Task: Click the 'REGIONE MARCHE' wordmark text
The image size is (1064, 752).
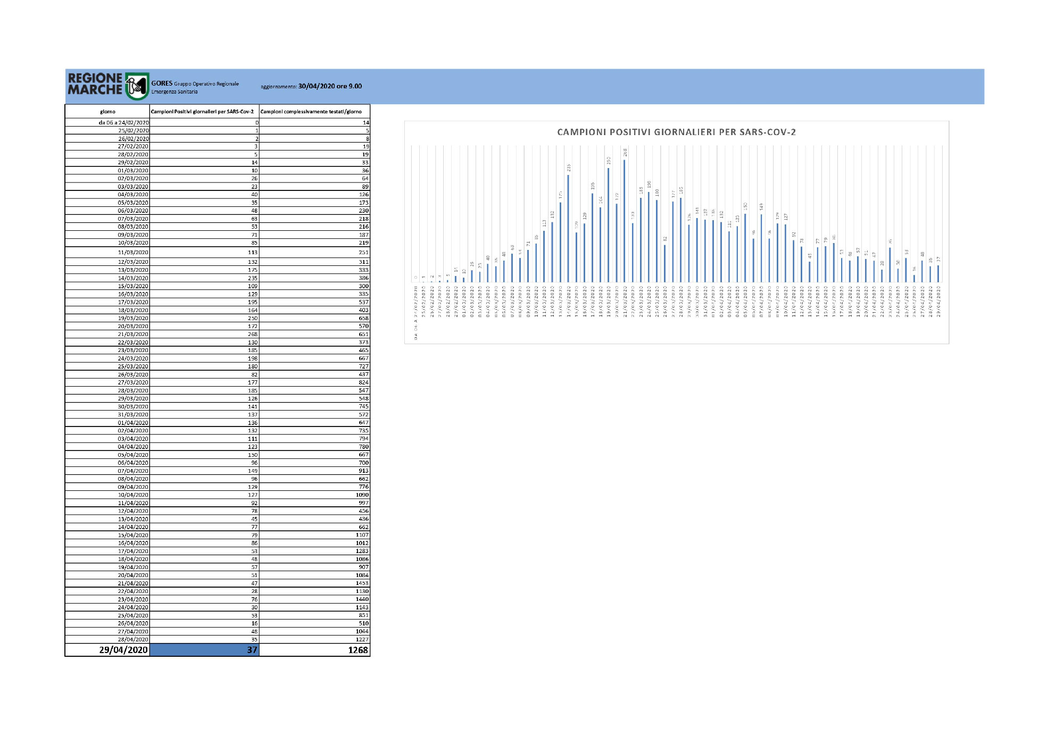Action: [95, 84]
